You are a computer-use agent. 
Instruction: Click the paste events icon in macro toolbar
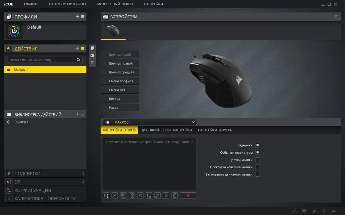(x=132, y=196)
